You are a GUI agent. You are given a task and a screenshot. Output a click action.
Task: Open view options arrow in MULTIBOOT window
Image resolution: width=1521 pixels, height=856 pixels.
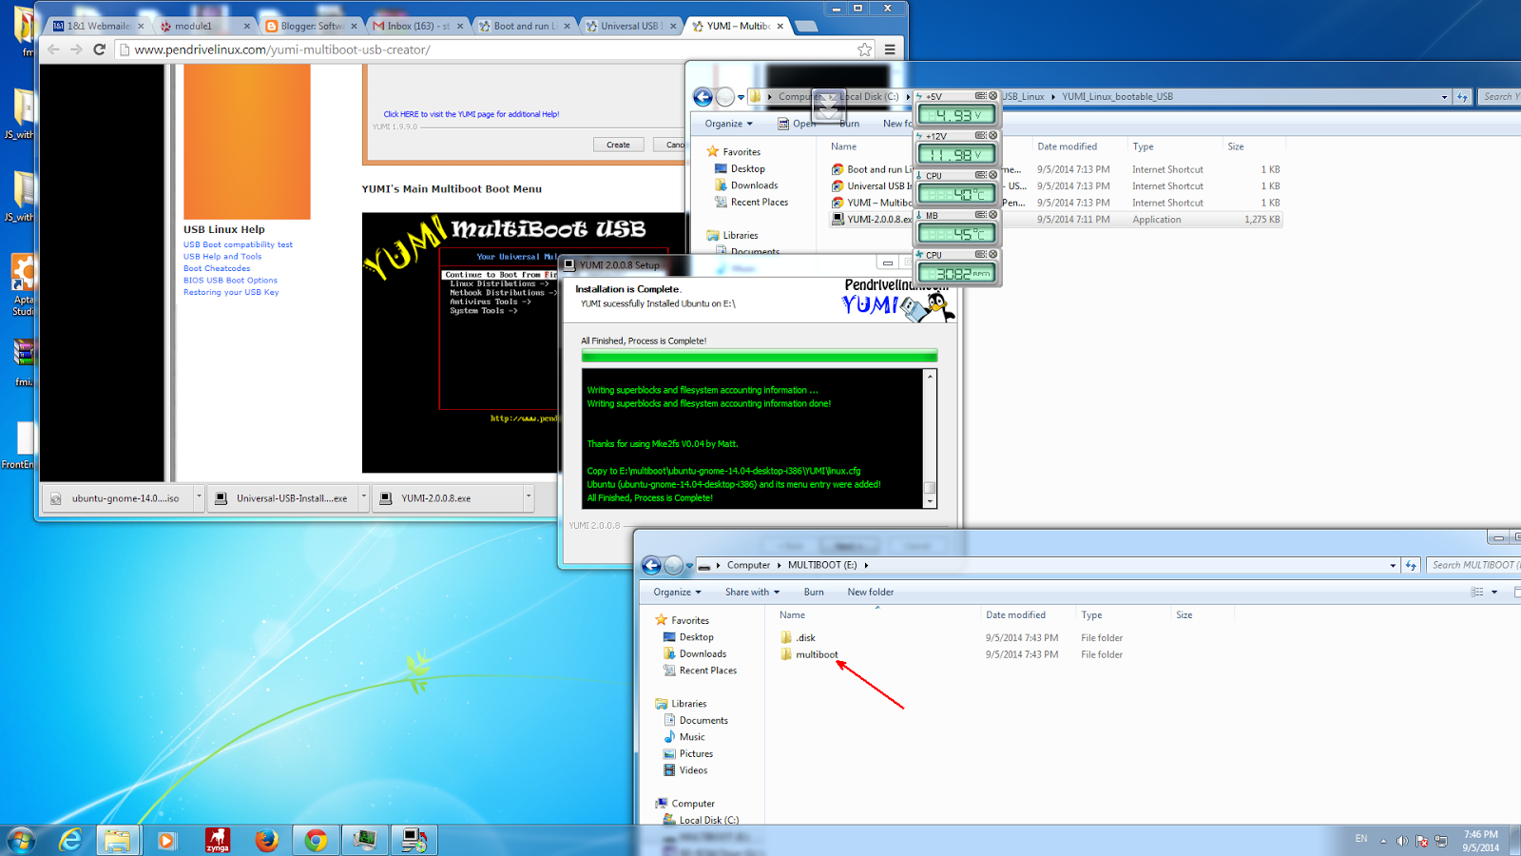[x=1494, y=592]
